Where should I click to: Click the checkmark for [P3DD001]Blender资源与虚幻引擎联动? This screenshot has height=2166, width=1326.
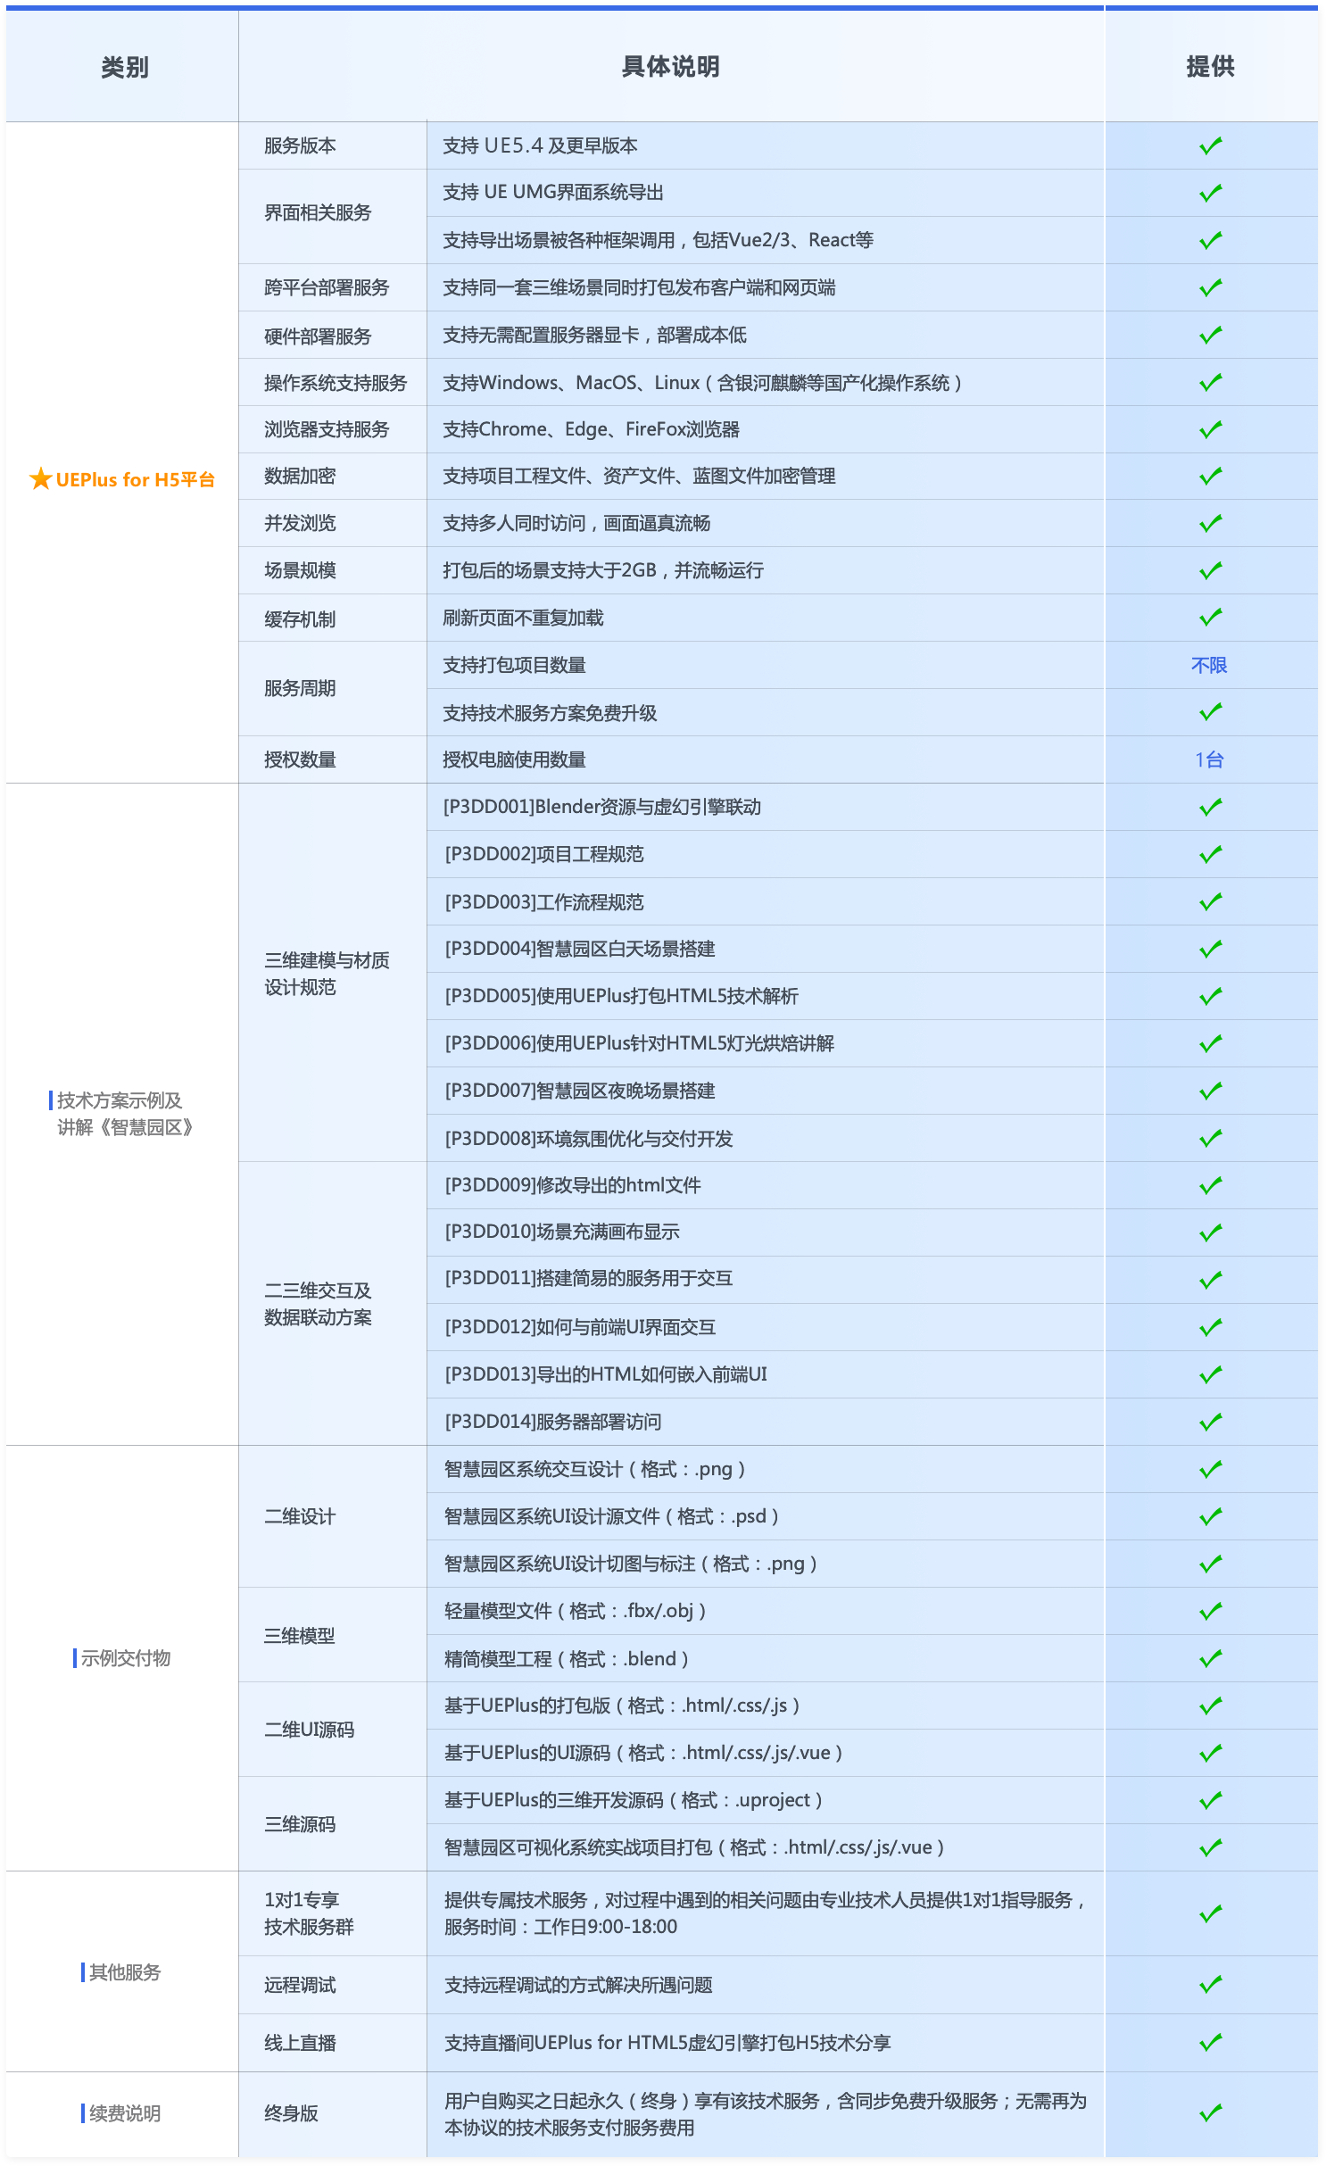[x=1210, y=807]
